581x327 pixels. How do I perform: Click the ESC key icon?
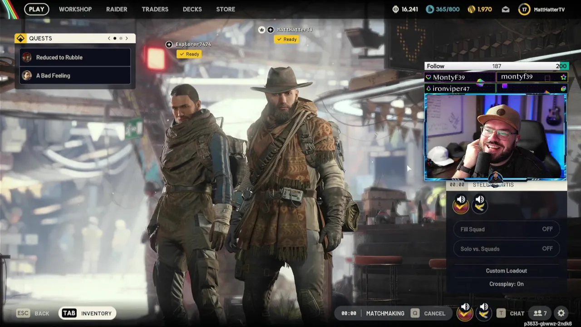point(23,313)
